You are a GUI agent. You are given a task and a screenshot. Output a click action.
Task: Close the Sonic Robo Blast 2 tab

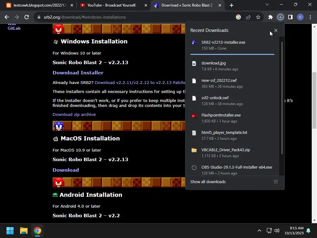[220, 6]
